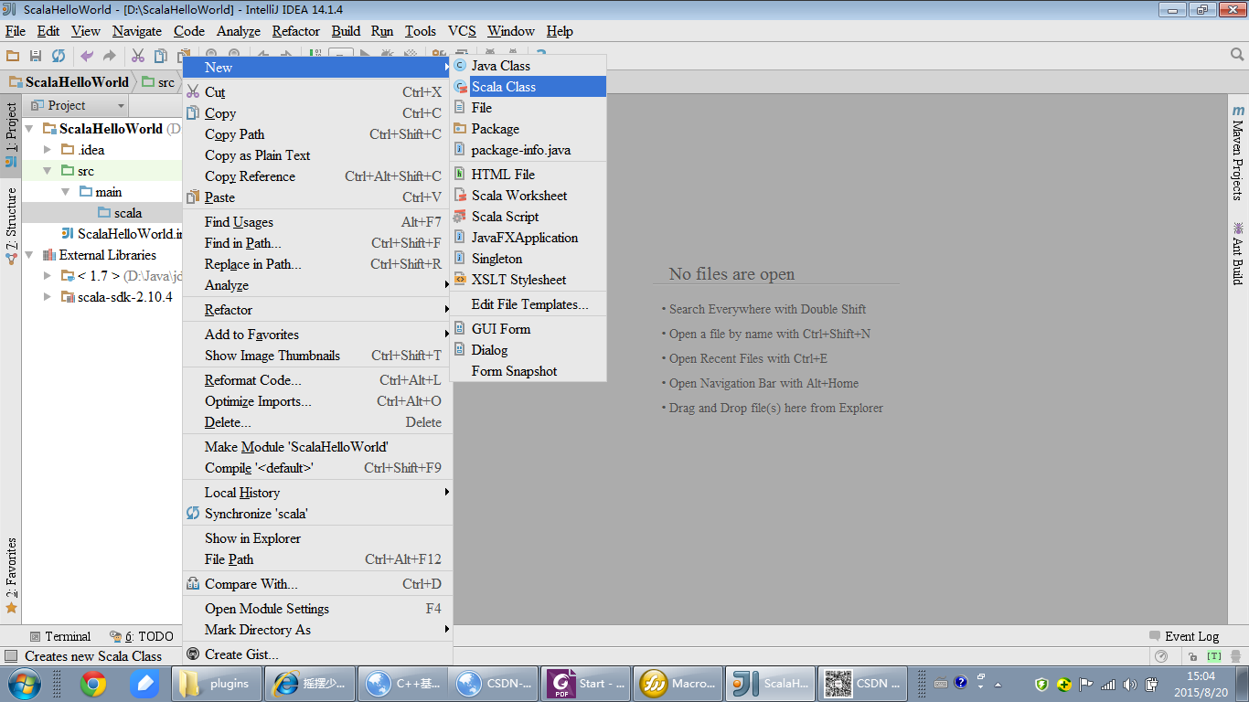Open the Maven Projects side tab
Image resolution: width=1249 pixels, height=702 pixels.
point(1238,153)
